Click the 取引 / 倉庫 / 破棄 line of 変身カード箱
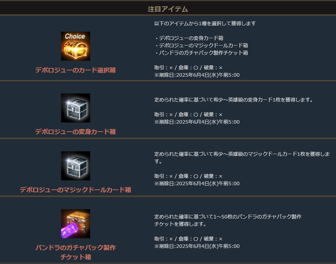This screenshot has height=264, width=336. point(188,114)
